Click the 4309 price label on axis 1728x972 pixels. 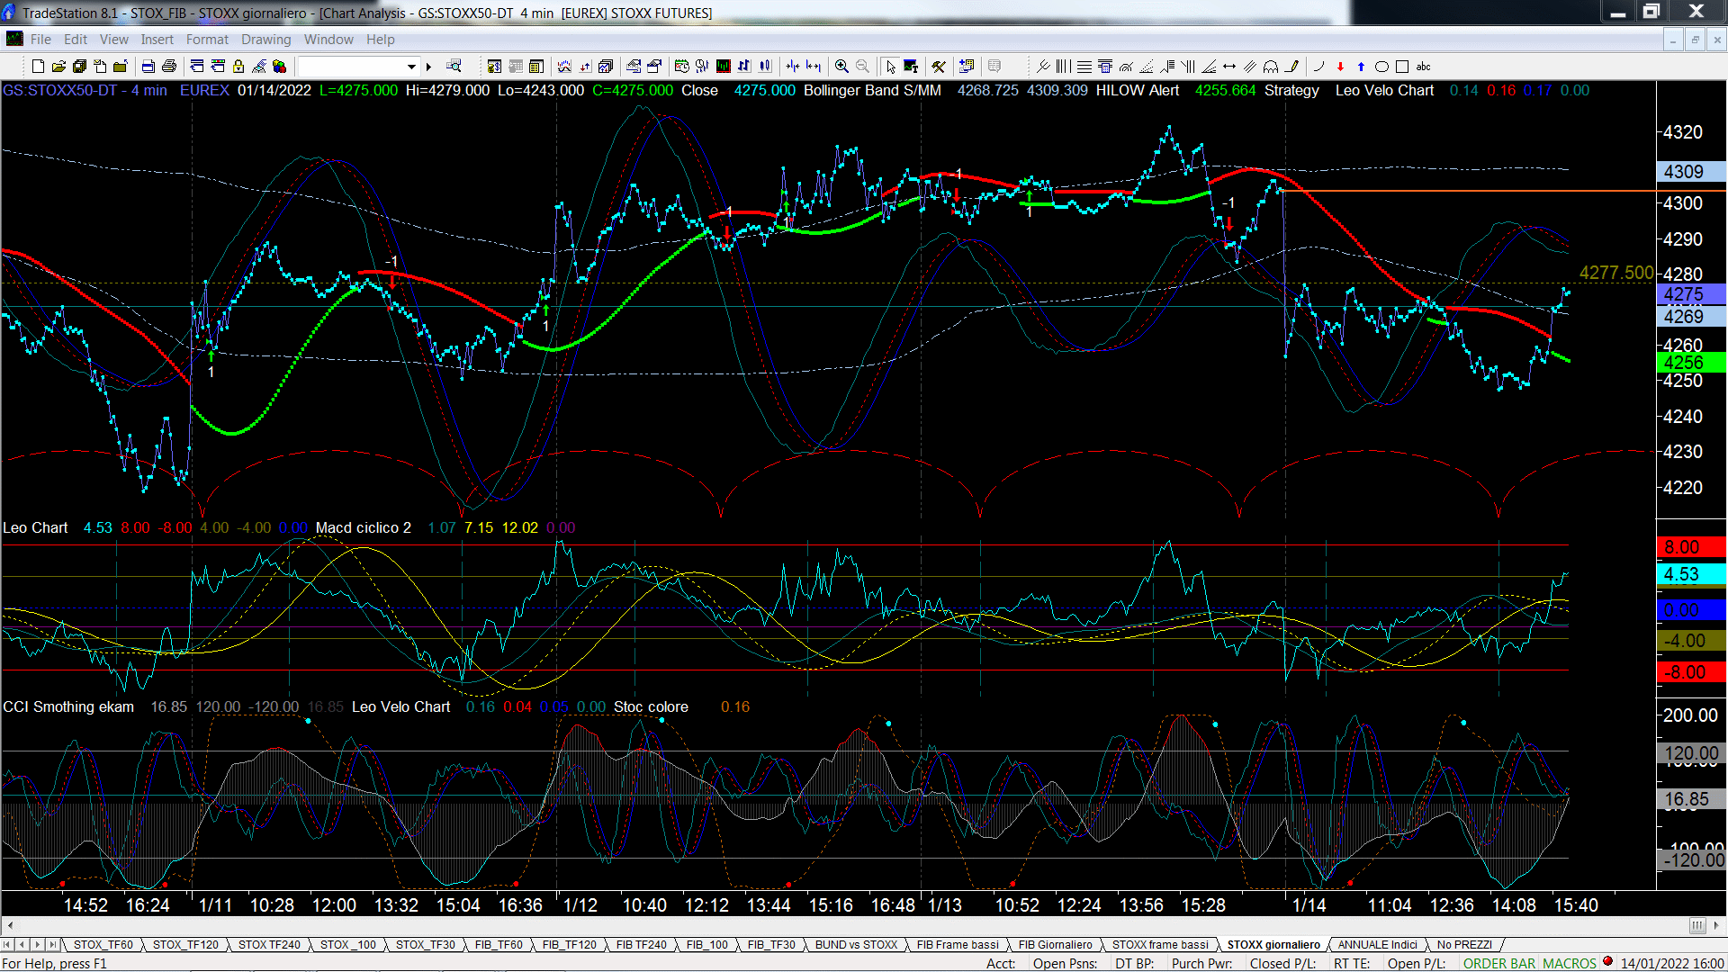pyautogui.click(x=1690, y=172)
